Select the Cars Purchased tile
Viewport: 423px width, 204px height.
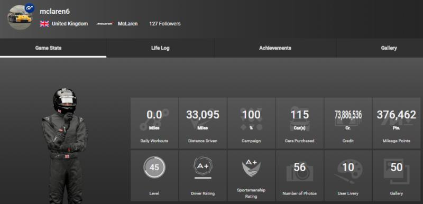(x=299, y=123)
